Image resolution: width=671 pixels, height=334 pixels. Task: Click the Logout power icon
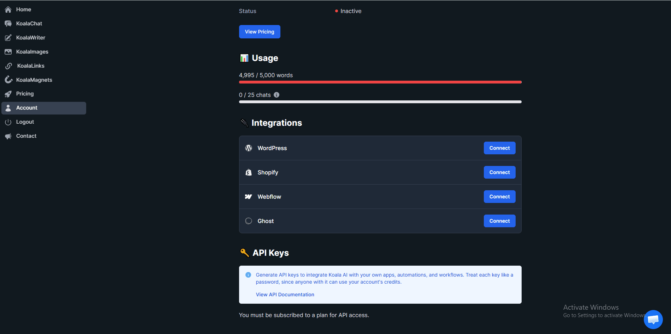[8, 122]
